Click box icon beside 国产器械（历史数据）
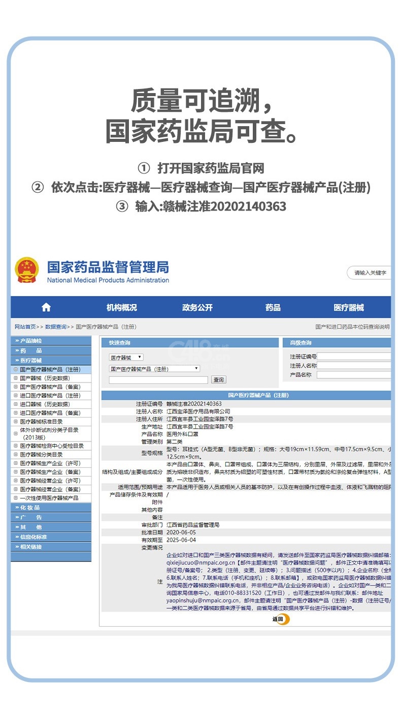Screen dimensions: 401x710 (x=16, y=378)
